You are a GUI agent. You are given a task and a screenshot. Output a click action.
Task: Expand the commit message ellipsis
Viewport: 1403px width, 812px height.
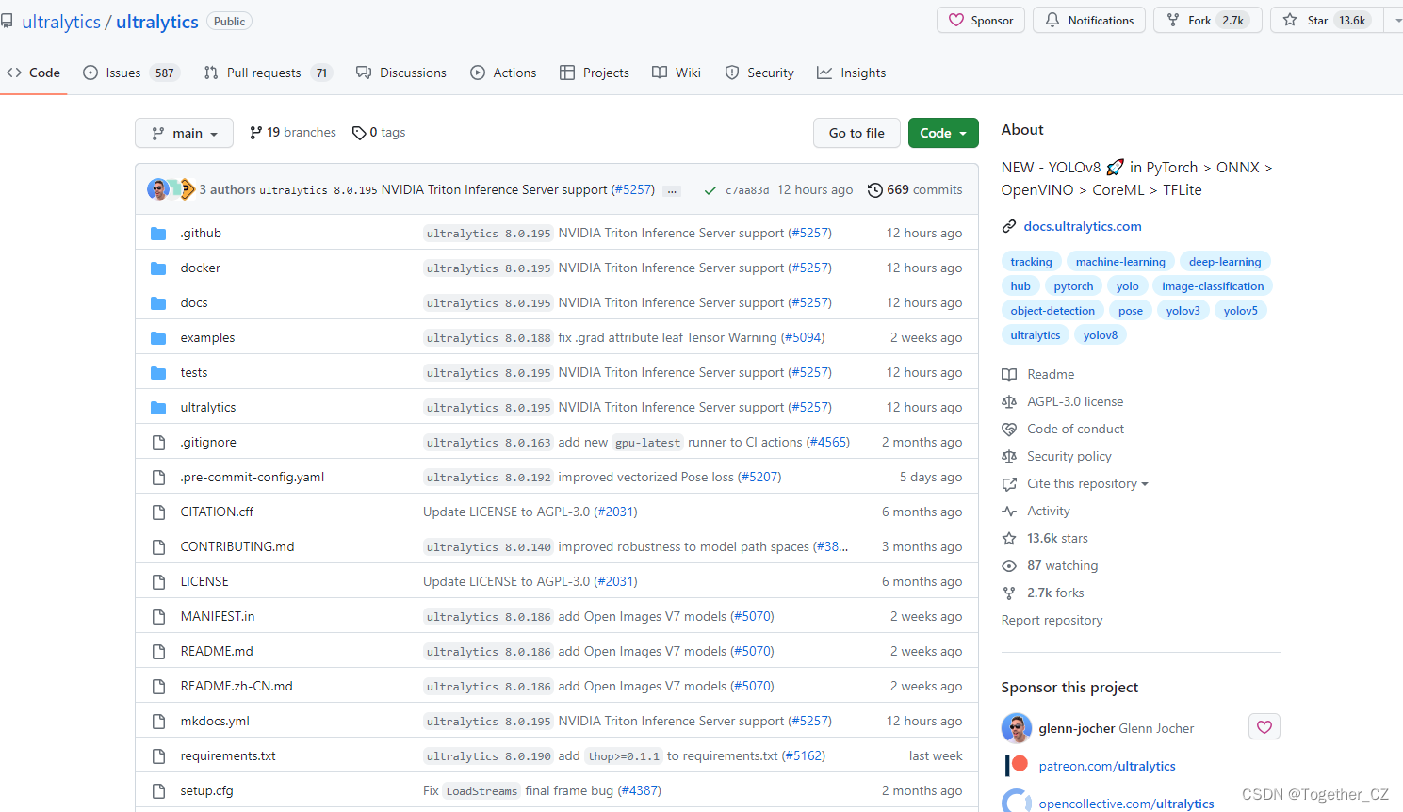[672, 190]
